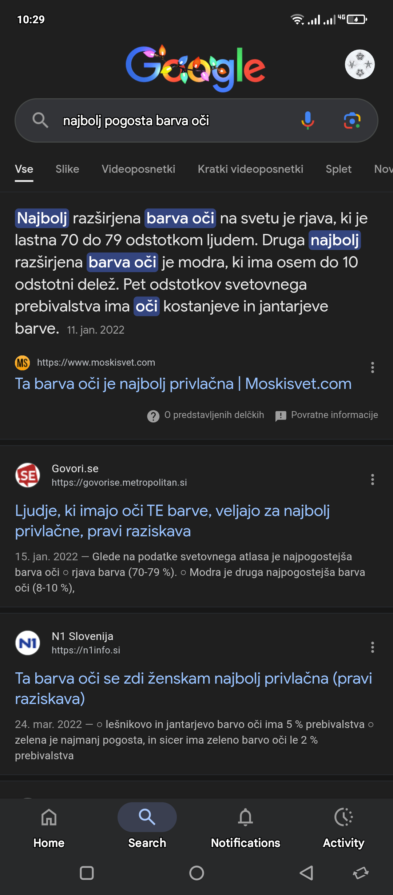Image resolution: width=393 pixels, height=895 pixels.
Task: Switch to the Slike tab
Action: [67, 169]
